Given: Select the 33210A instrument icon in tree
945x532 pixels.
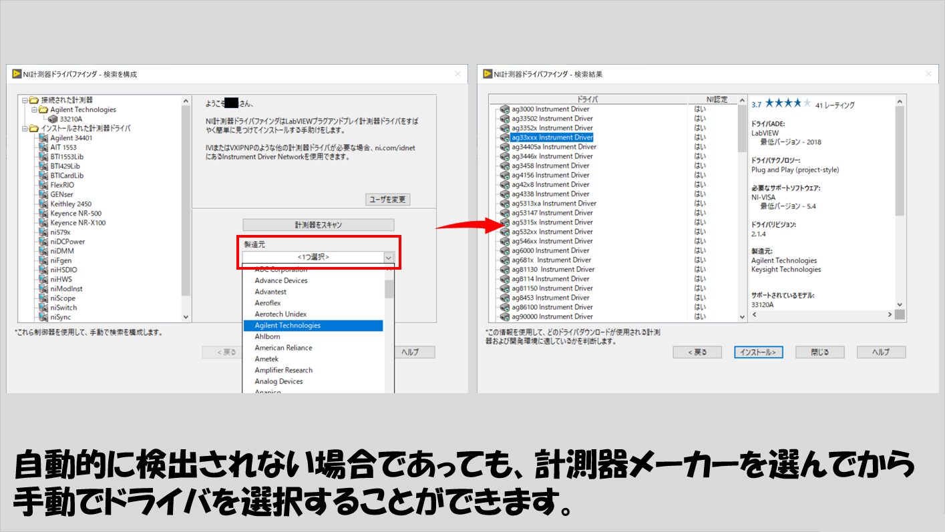Looking at the screenshot, I should [x=53, y=119].
